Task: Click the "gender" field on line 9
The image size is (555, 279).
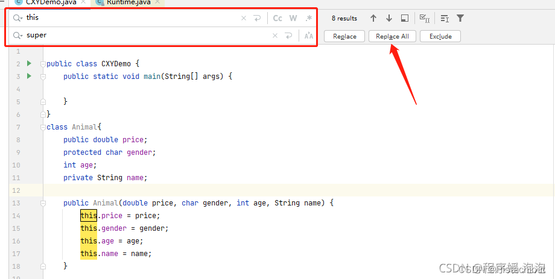Action: (x=139, y=152)
